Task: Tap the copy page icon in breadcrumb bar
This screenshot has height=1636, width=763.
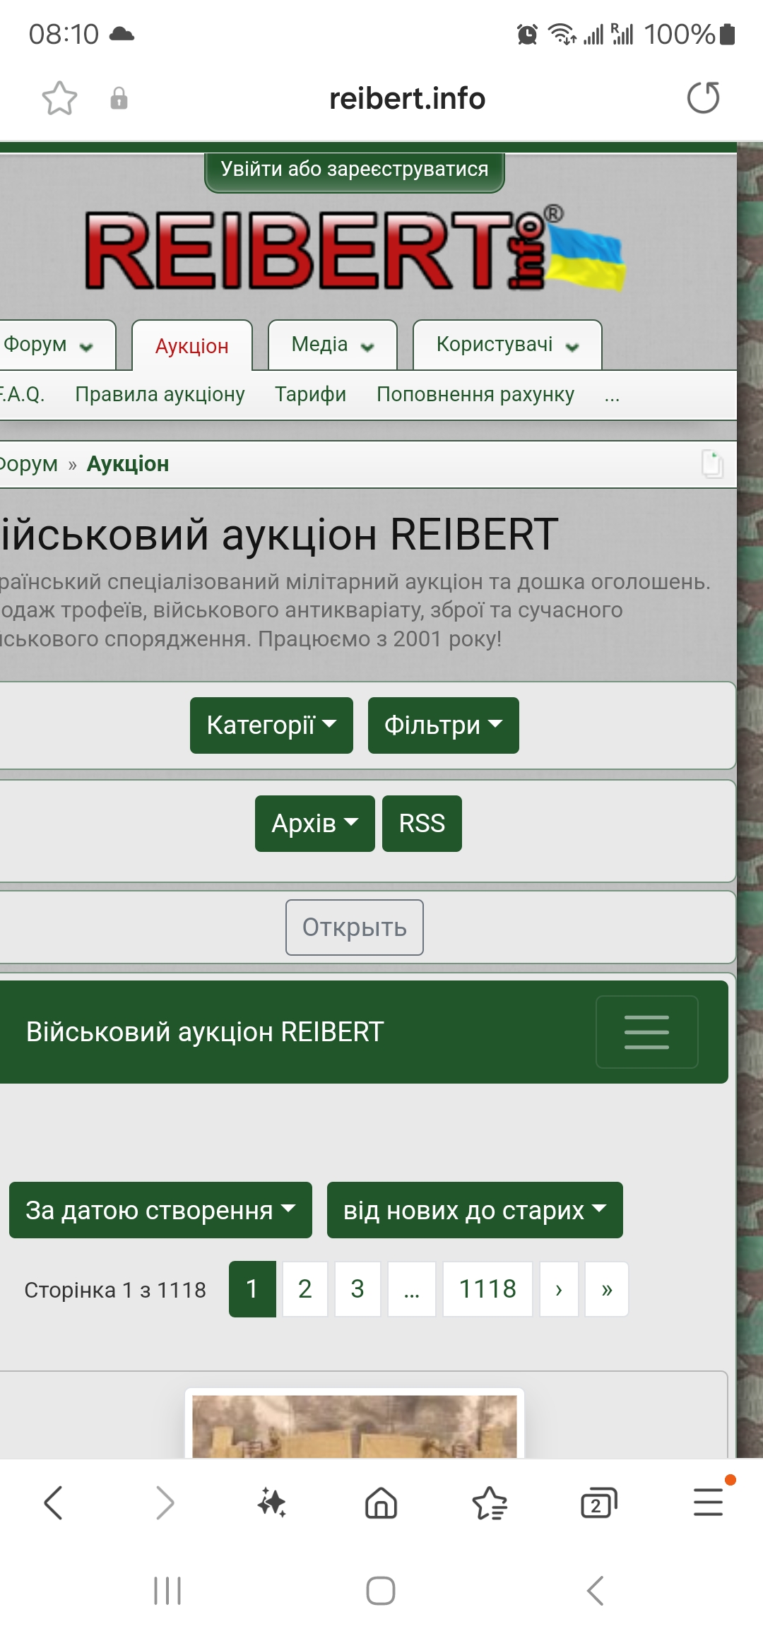Action: 712,464
